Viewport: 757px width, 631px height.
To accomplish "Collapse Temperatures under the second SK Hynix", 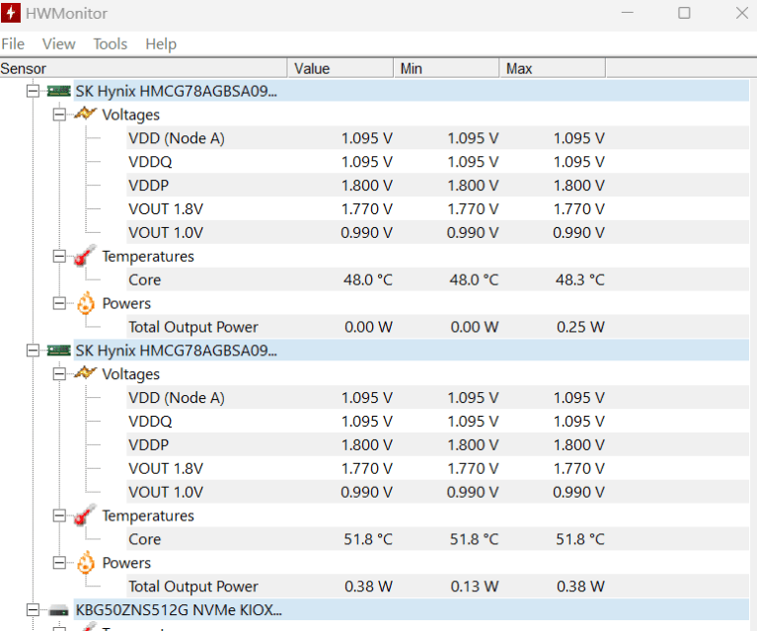I will pyautogui.click(x=59, y=515).
